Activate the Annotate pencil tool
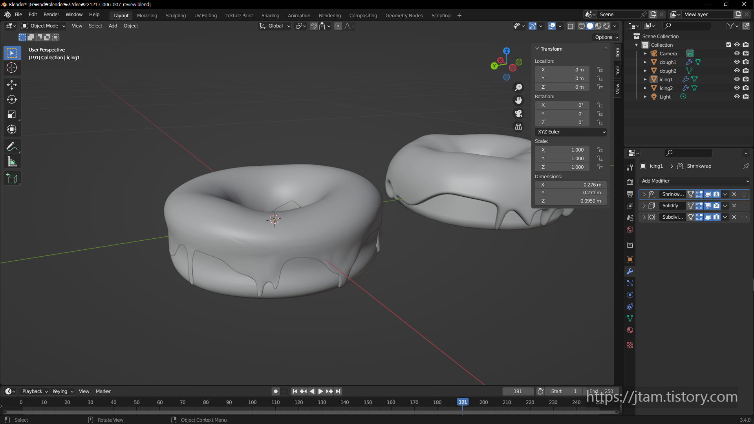 pyautogui.click(x=12, y=146)
